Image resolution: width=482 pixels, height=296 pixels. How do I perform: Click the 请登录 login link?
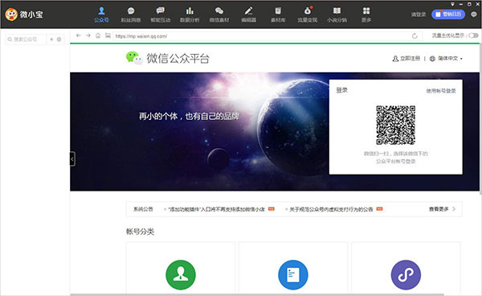pos(419,14)
